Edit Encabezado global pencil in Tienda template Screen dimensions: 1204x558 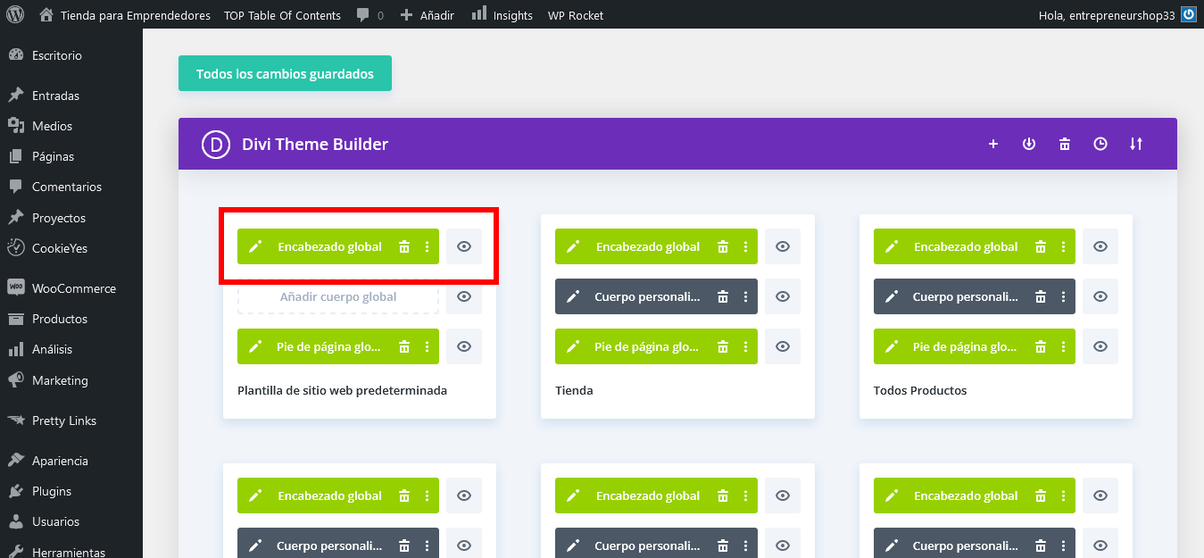[573, 246]
